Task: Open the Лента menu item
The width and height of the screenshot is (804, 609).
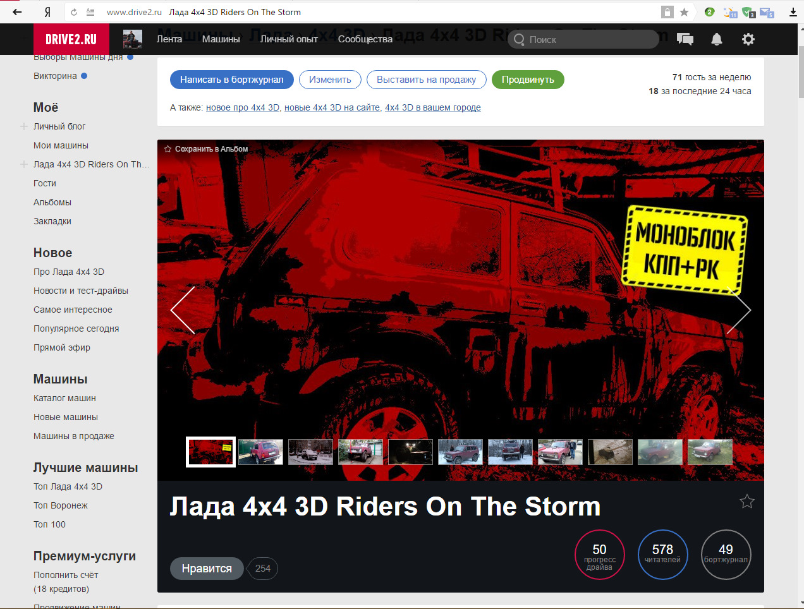Action: [169, 39]
